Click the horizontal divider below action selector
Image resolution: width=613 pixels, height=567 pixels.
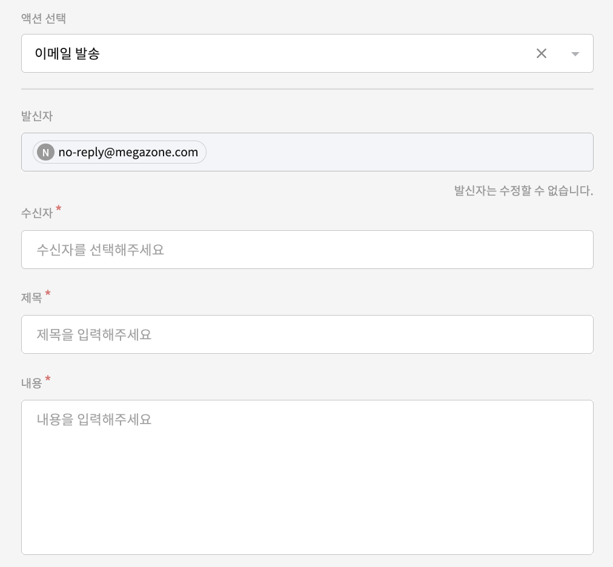tap(306, 89)
